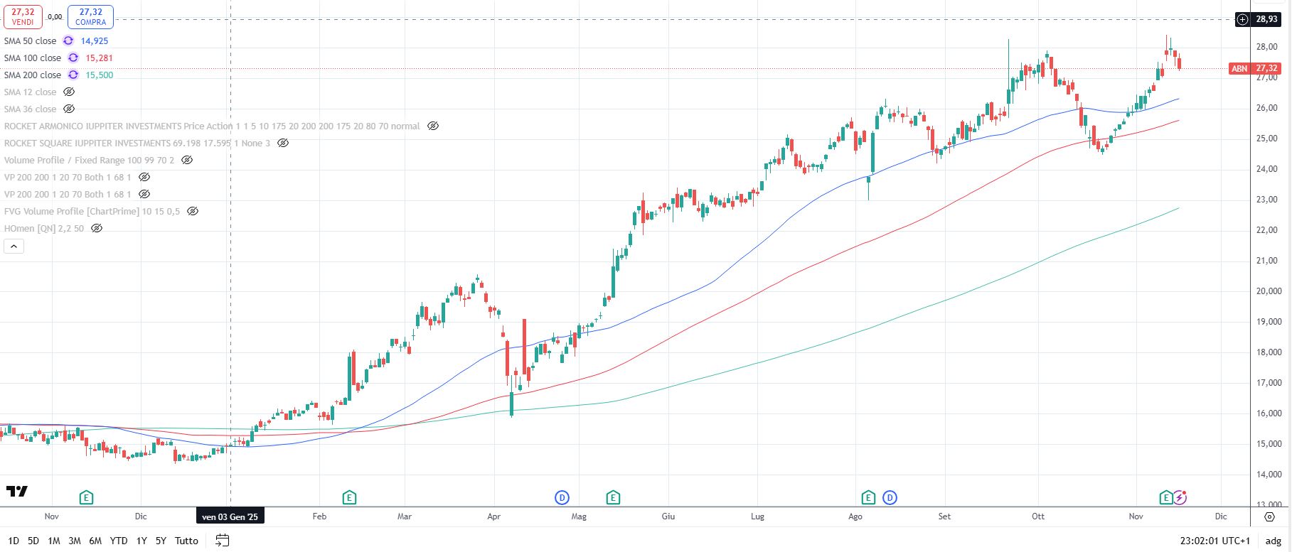1292x552 pixels.
Task: Switch to the YTD time range
Action: [119, 541]
